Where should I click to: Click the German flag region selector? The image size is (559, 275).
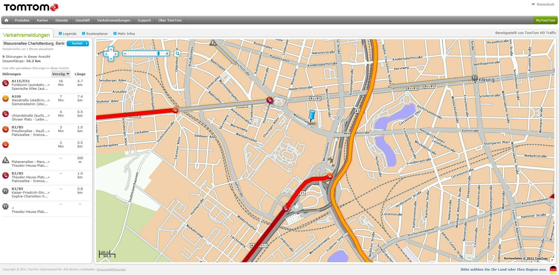pyautogui.click(x=553, y=269)
